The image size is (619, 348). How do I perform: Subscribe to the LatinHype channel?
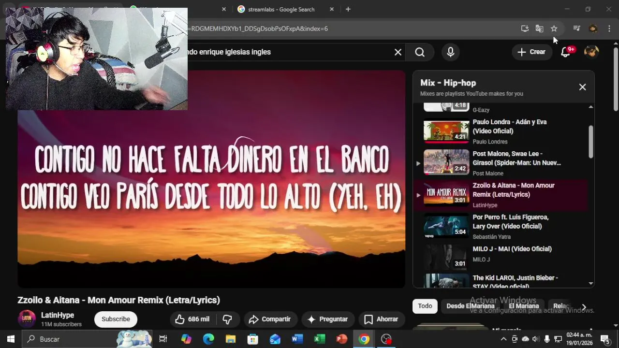(116, 319)
